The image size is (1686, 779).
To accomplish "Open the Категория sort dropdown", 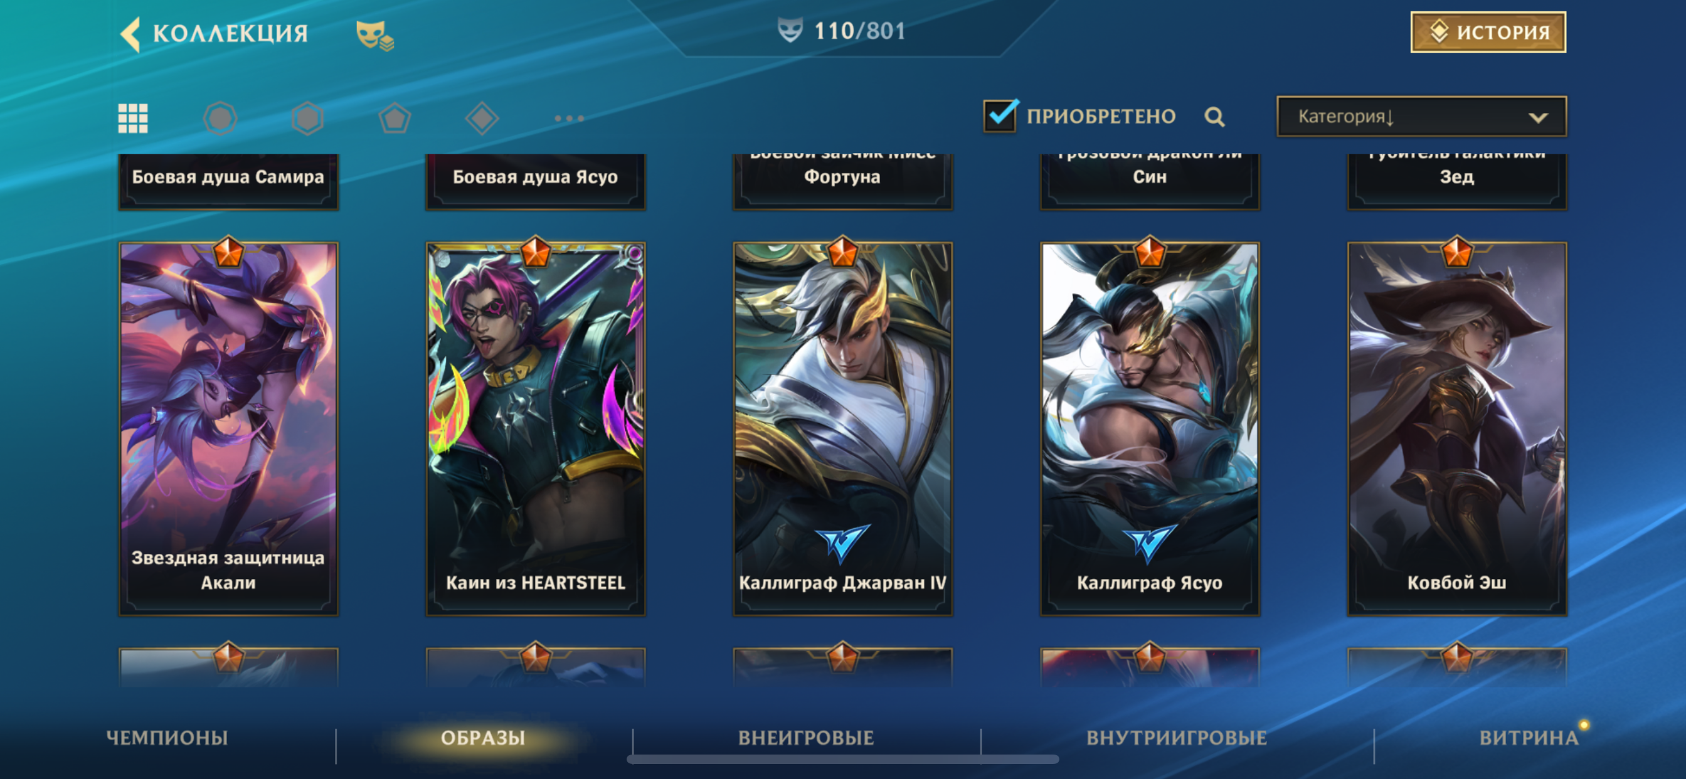I will [x=1421, y=117].
